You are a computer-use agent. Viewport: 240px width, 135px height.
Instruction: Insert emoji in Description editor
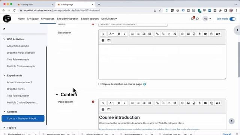[x=182, y=34]
